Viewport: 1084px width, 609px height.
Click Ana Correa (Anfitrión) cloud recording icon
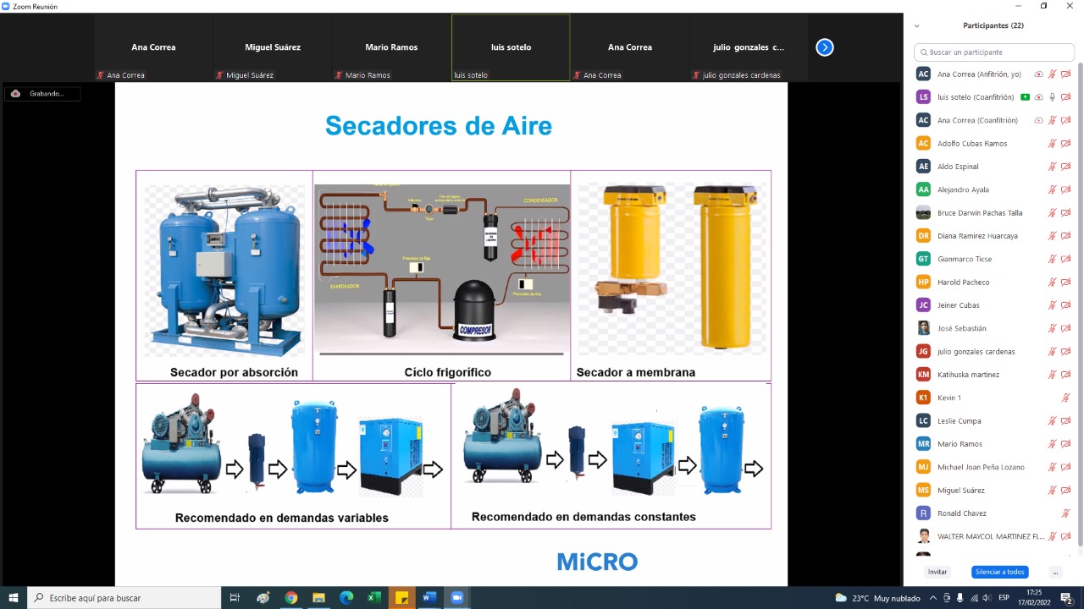(1039, 74)
